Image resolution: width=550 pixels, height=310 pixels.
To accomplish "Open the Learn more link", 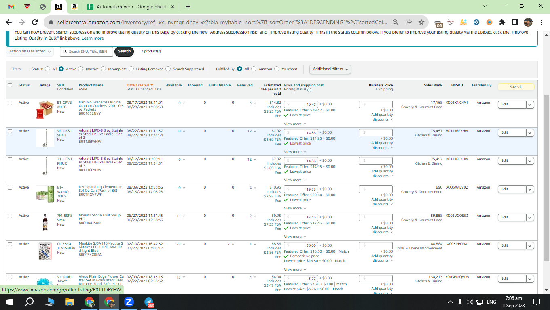I will [93, 38].
